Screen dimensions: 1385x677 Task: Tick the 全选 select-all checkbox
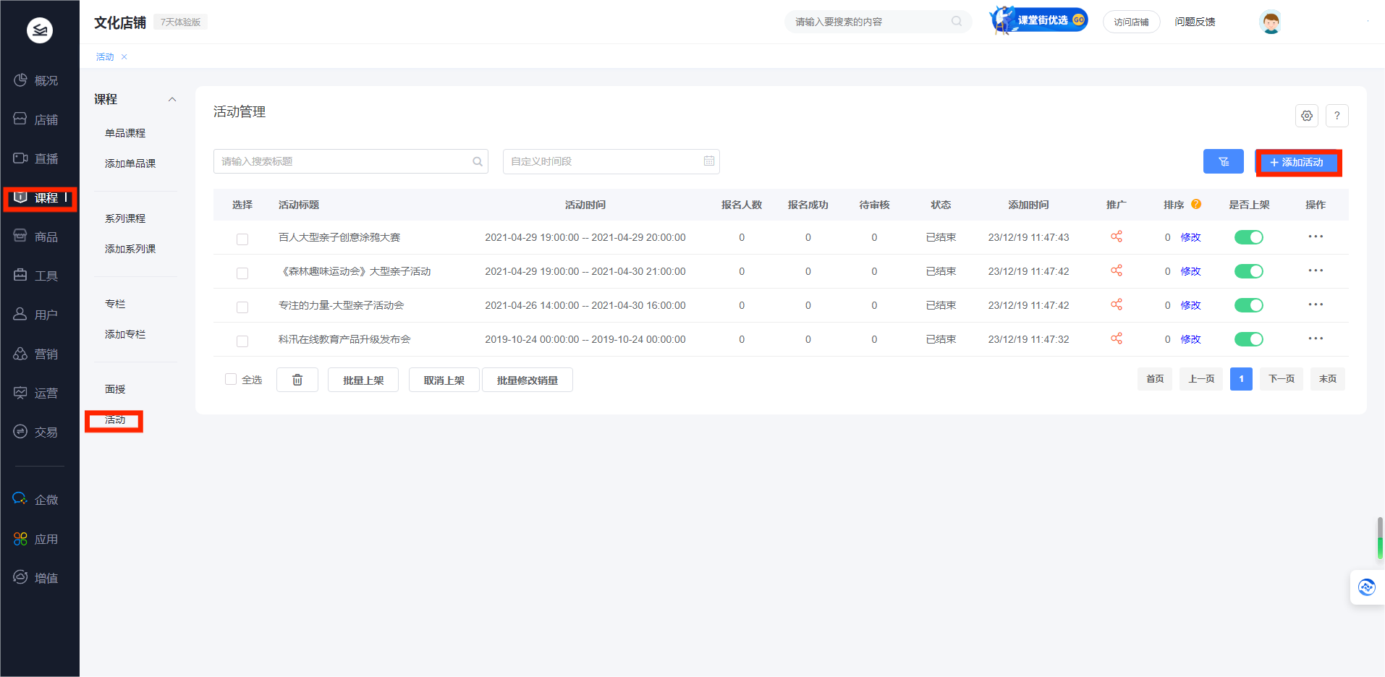[231, 379]
